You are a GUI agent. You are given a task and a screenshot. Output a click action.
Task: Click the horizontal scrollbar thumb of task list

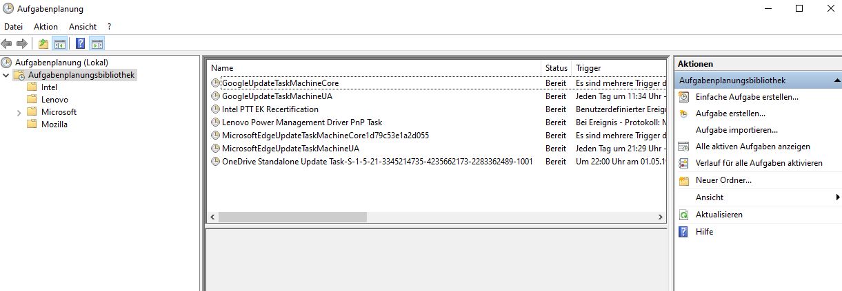(292, 217)
